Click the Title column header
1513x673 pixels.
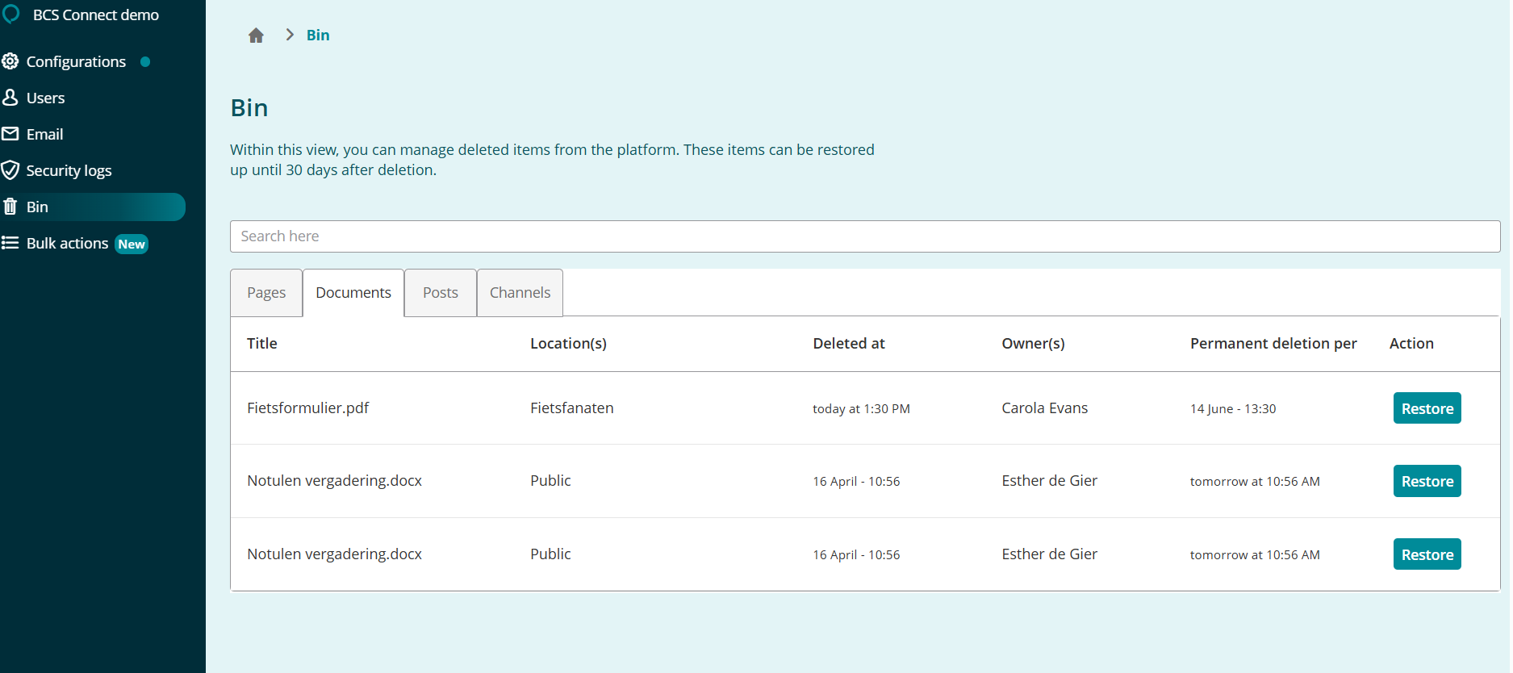click(262, 343)
